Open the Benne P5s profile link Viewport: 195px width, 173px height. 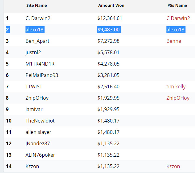pyautogui.click(x=174, y=41)
